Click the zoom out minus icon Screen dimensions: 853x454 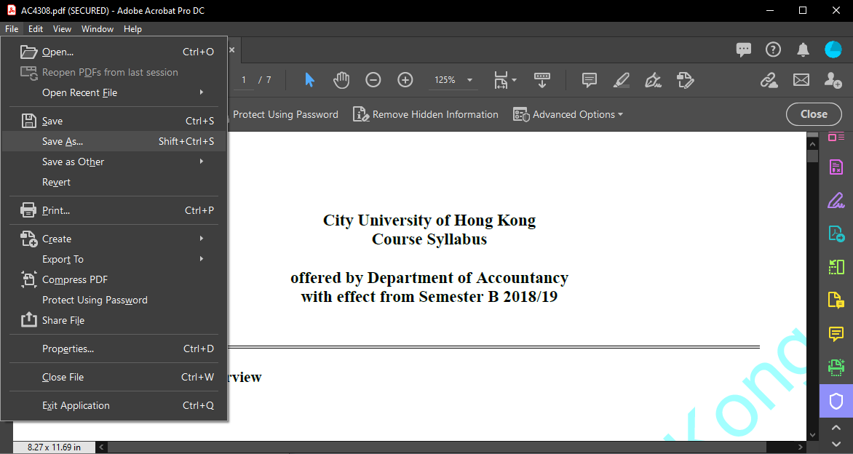[373, 80]
